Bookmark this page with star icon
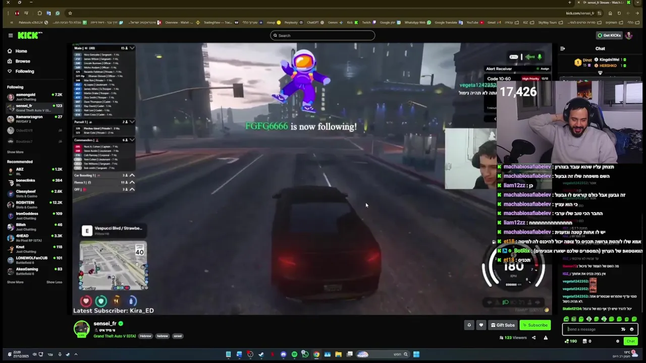Viewport: 646px width, 363px height. [x=70, y=13]
